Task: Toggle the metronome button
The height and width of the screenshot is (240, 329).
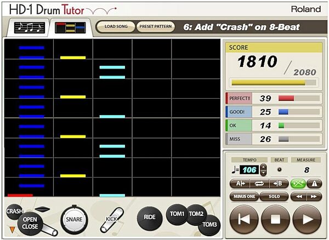Action: click(314, 184)
